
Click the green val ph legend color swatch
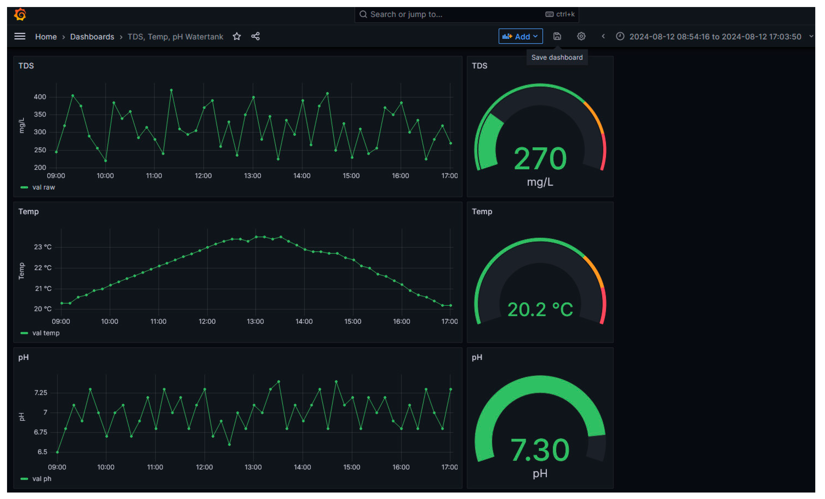[x=24, y=479]
